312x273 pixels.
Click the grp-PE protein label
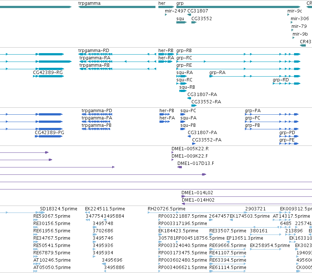coord(287,140)
